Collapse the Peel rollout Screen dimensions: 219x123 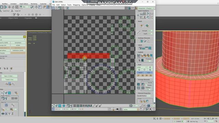(x=140, y=65)
